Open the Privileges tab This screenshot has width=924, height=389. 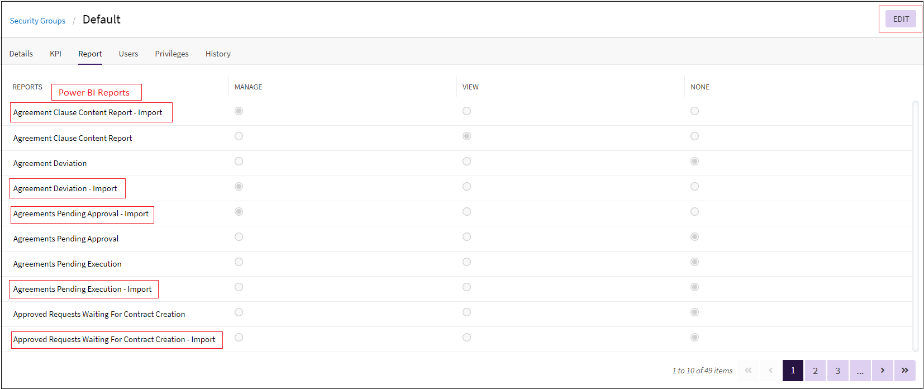point(172,54)
